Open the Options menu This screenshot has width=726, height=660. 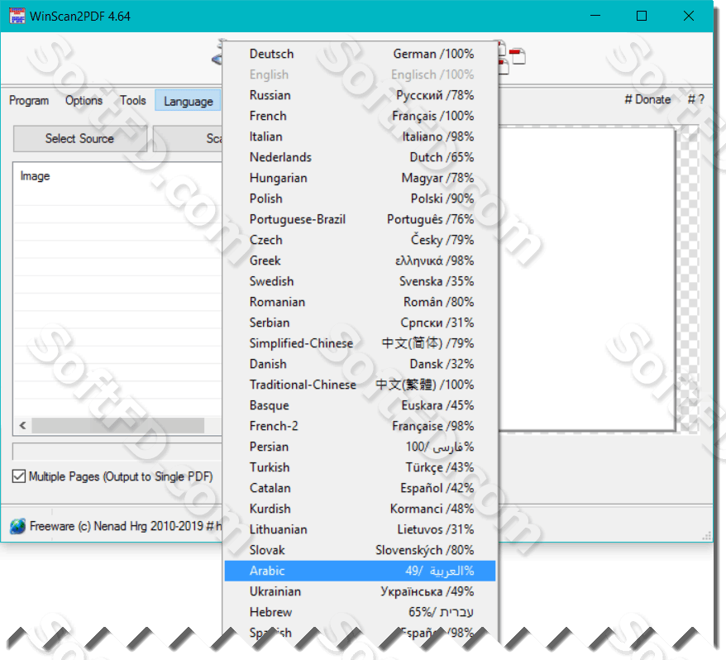[84, 101]
